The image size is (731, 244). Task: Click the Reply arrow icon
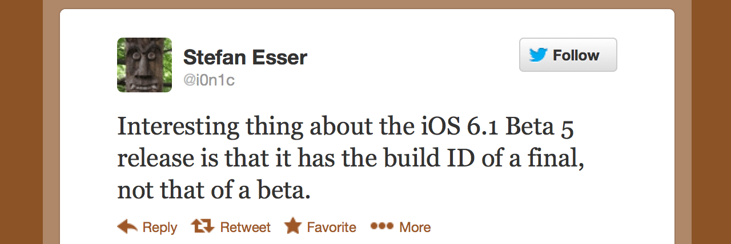click(x=127, y=227)
